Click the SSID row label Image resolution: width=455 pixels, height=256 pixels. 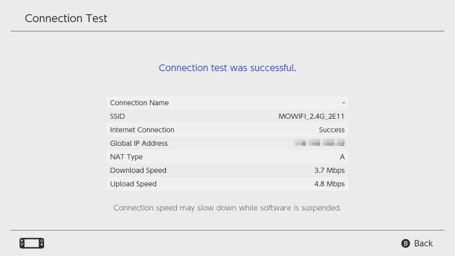tap(117, 116)
